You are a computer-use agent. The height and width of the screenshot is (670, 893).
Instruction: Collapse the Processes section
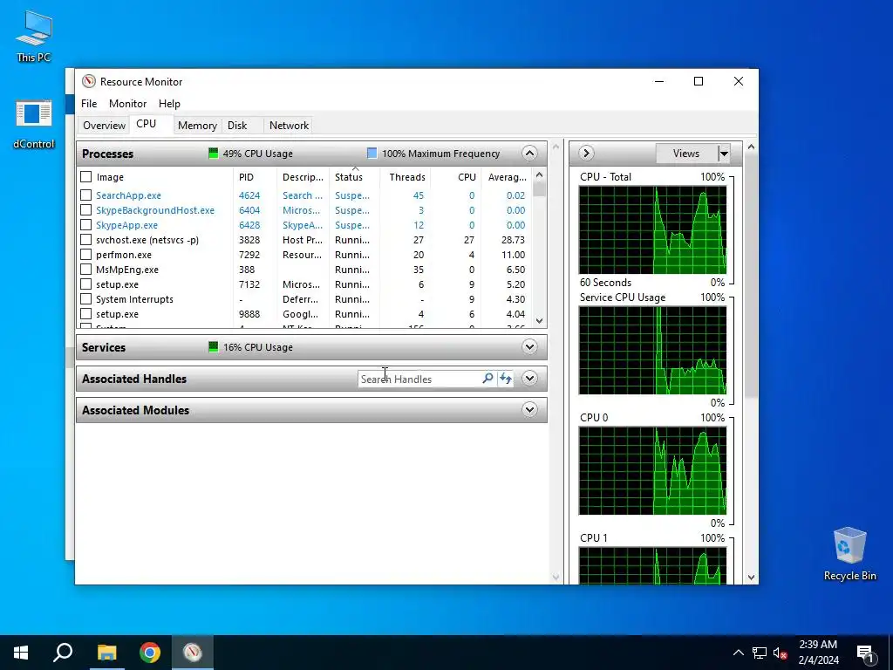pyautogui.click(x=529, y=154)
